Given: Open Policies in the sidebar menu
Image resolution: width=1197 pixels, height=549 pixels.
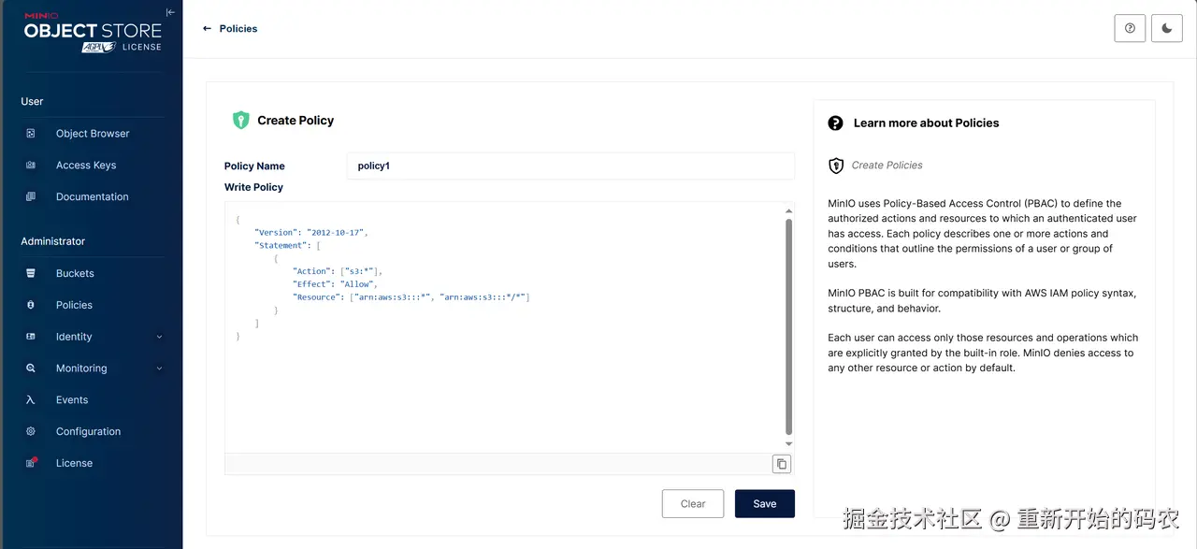Looking at the screenshot, I should click(74, 305).
